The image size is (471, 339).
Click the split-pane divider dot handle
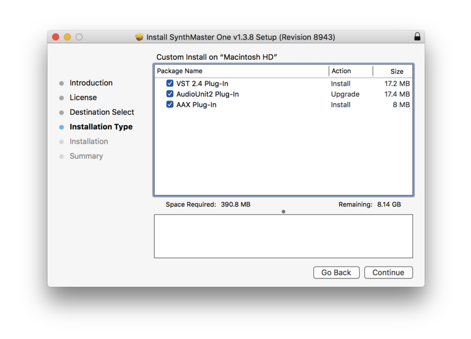pos(283,211)
